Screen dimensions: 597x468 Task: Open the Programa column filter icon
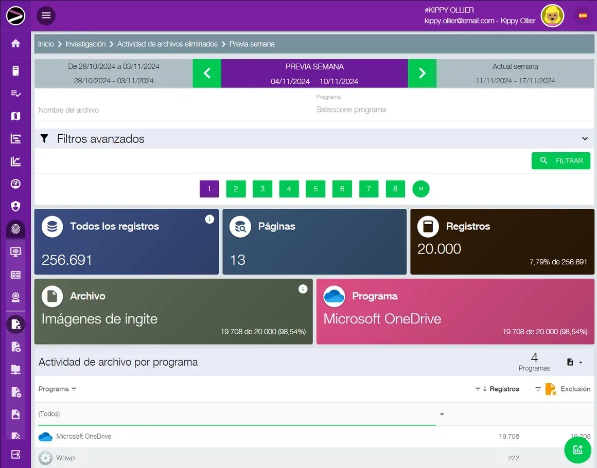[x=74, y=389]
